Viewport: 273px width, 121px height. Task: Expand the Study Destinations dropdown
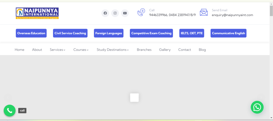click(113, 50)
